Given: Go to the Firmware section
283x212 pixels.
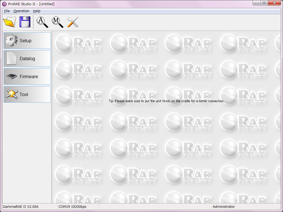Looking at the screenshot, I should click(27, 76).
